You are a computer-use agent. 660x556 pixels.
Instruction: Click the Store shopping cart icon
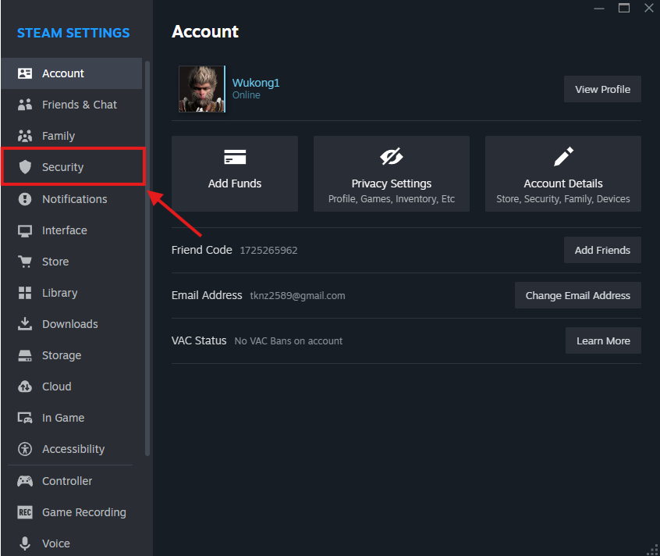[x=25, y=262]
